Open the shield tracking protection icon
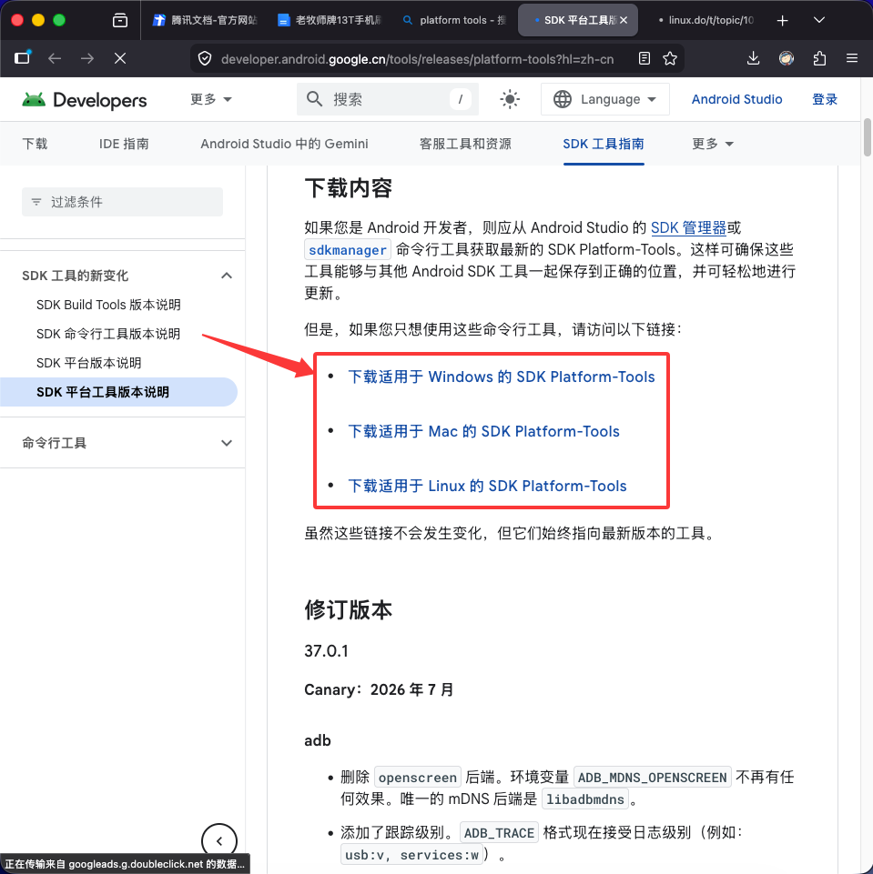 pyautogui.click(x=205, y=58)
